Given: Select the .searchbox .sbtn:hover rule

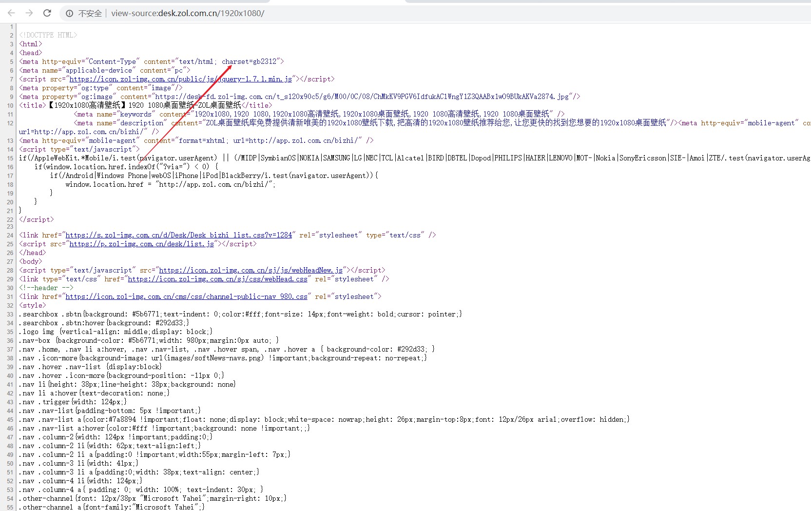Looking at the screenshot, I should coord(104,323).
